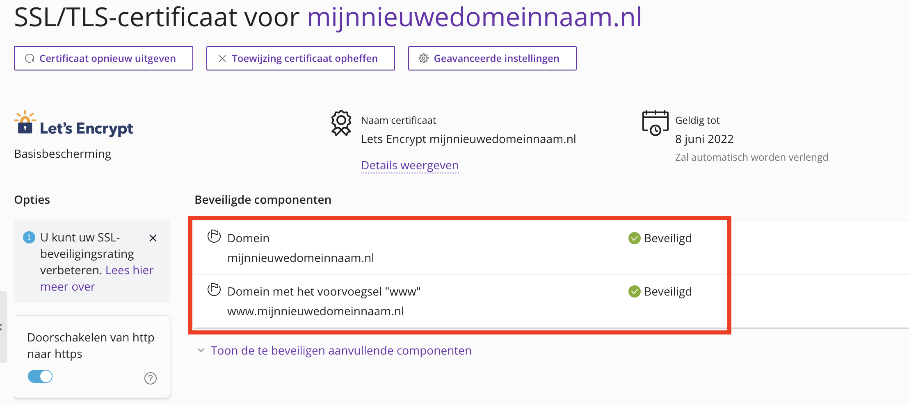The image size is (909, 405).
Task: Open mijnnieuwedomeinnaam.nl link in page title
Action: coord(474,17)
